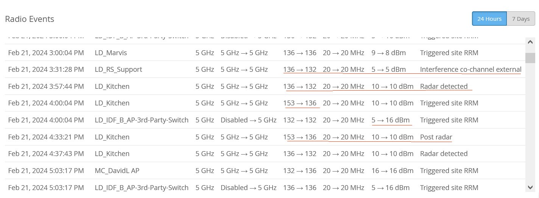539x198 pixels.
Task: Click the scrollbar down arrow
Action: point(530,187)
